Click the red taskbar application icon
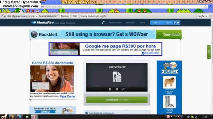The height and width of the screenshot is (119, 213). (x=34, y=117)
